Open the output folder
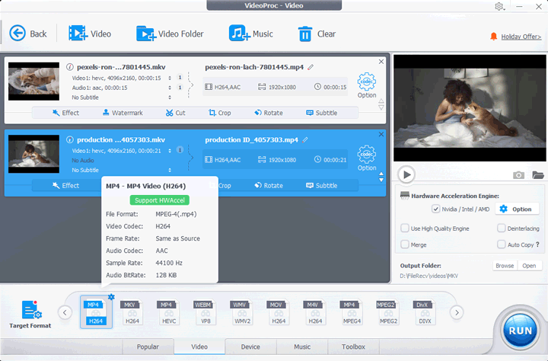This screenshot has width=548, height=361. [529, 266]
